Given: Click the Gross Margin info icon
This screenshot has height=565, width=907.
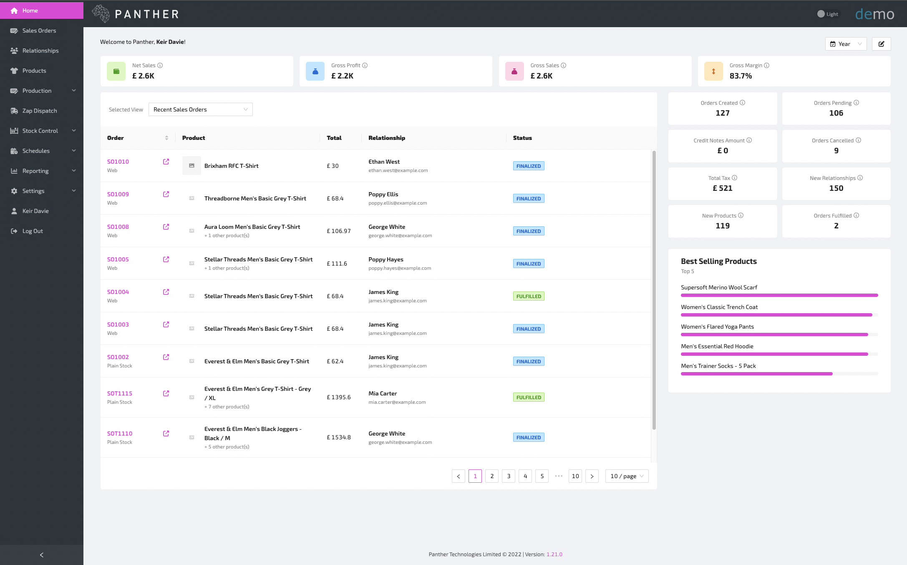Looking at the screenshot, I should click(x=767, y=66).
